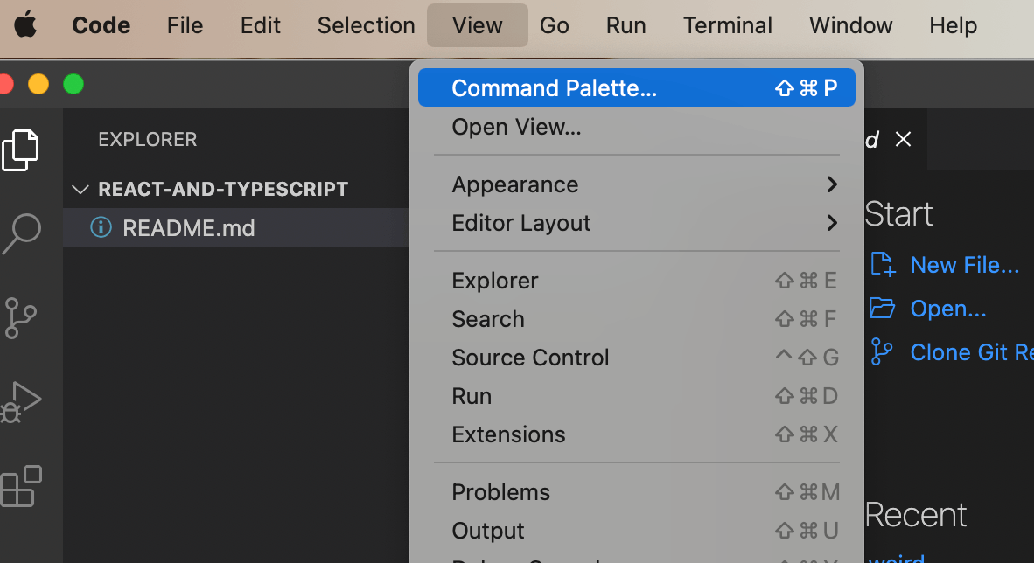Open the Source Control branch icon
The height and width of the screenshot is (563, 1034).
pos(20,317)
